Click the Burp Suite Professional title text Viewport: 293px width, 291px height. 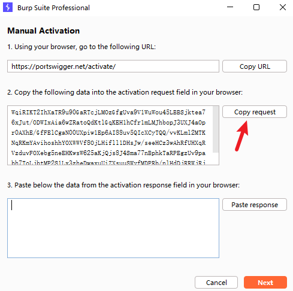coord(53,8)
